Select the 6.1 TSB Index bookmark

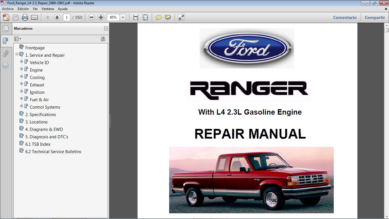click(x=38, y=144)
